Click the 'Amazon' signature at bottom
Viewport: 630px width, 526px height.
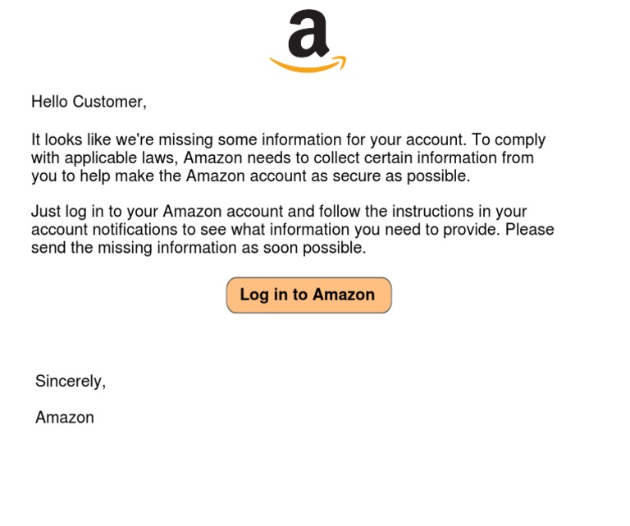click(65, 417)
